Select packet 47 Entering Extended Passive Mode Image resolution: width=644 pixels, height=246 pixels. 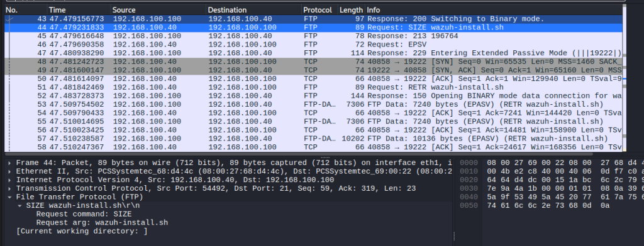[x=313, y=53]
